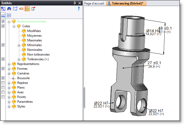Click the export icon with red arrow

[x=33, y=9]
